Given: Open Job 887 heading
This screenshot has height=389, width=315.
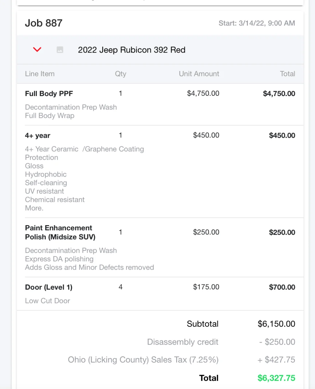Looking at the screenshot, I should pyautogui.click(x=44, y=23).
